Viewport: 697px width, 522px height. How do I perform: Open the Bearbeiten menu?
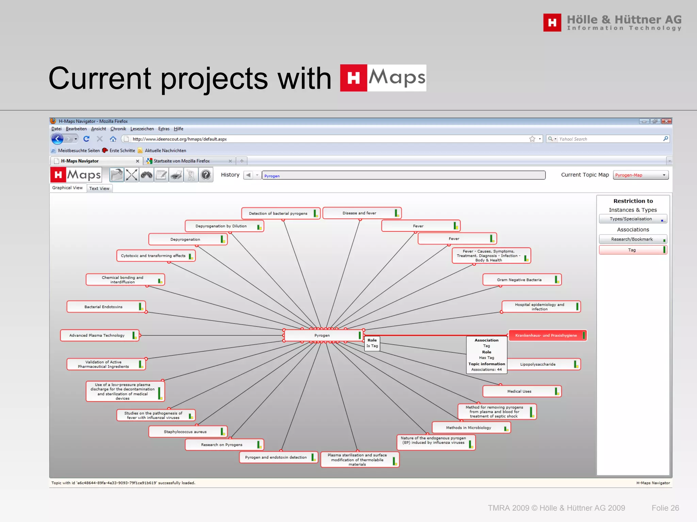[76, 129]
